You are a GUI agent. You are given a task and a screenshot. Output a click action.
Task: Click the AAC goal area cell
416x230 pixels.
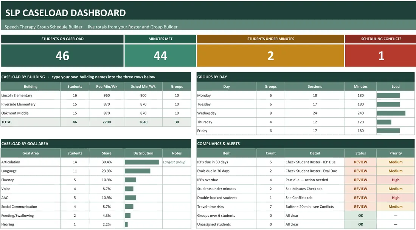click(30, 197)
